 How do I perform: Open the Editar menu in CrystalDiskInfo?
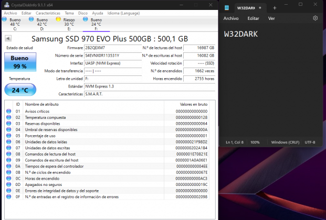tap(26, 13)
